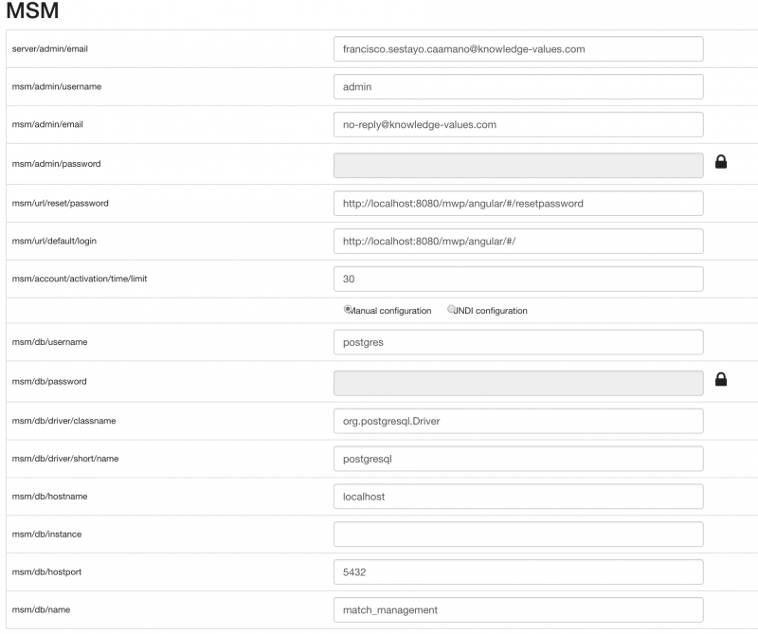
Task: Edit the msm/db/name match_management field
Action: (518, 609)
